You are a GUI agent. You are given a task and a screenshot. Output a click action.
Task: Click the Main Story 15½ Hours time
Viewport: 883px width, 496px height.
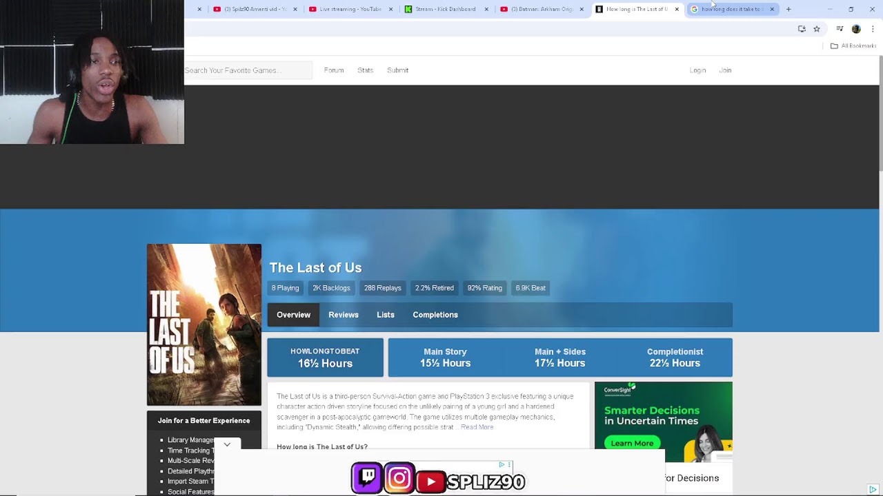pos(446,358)
